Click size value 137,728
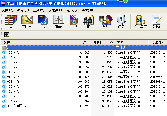167x116 pixels. (x=84, y=106)
